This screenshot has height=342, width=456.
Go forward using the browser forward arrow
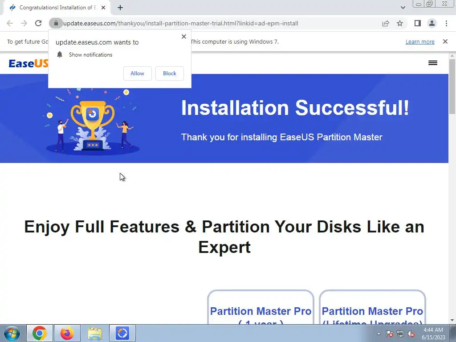pos(24,23)
